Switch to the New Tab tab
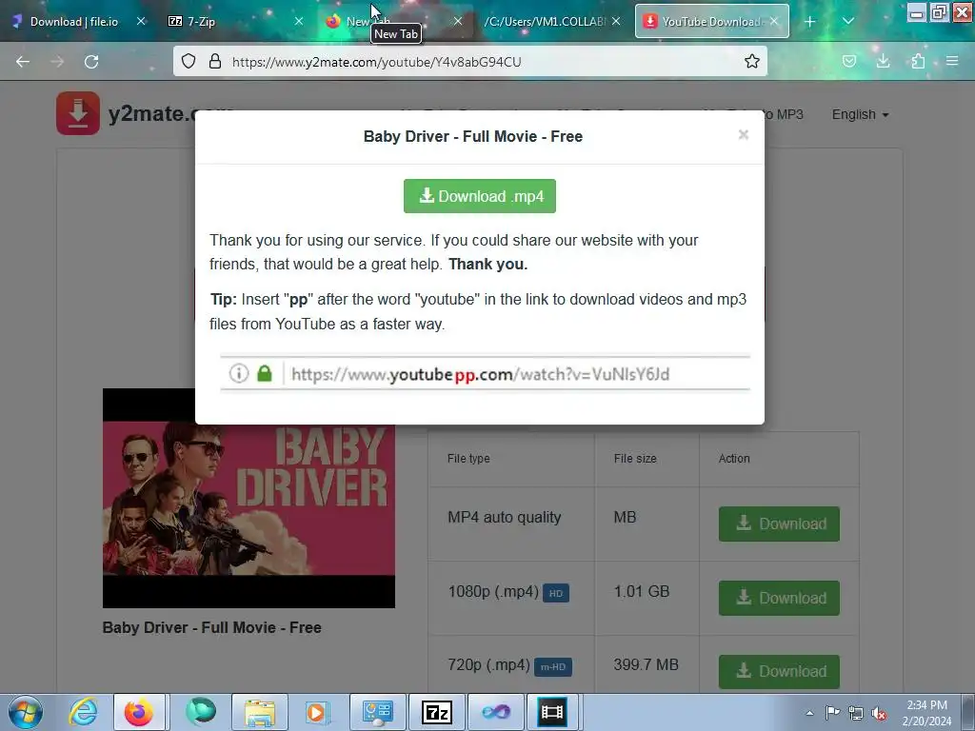The height and width of the screenshot is (731, 975). click(x=395, y=22)
